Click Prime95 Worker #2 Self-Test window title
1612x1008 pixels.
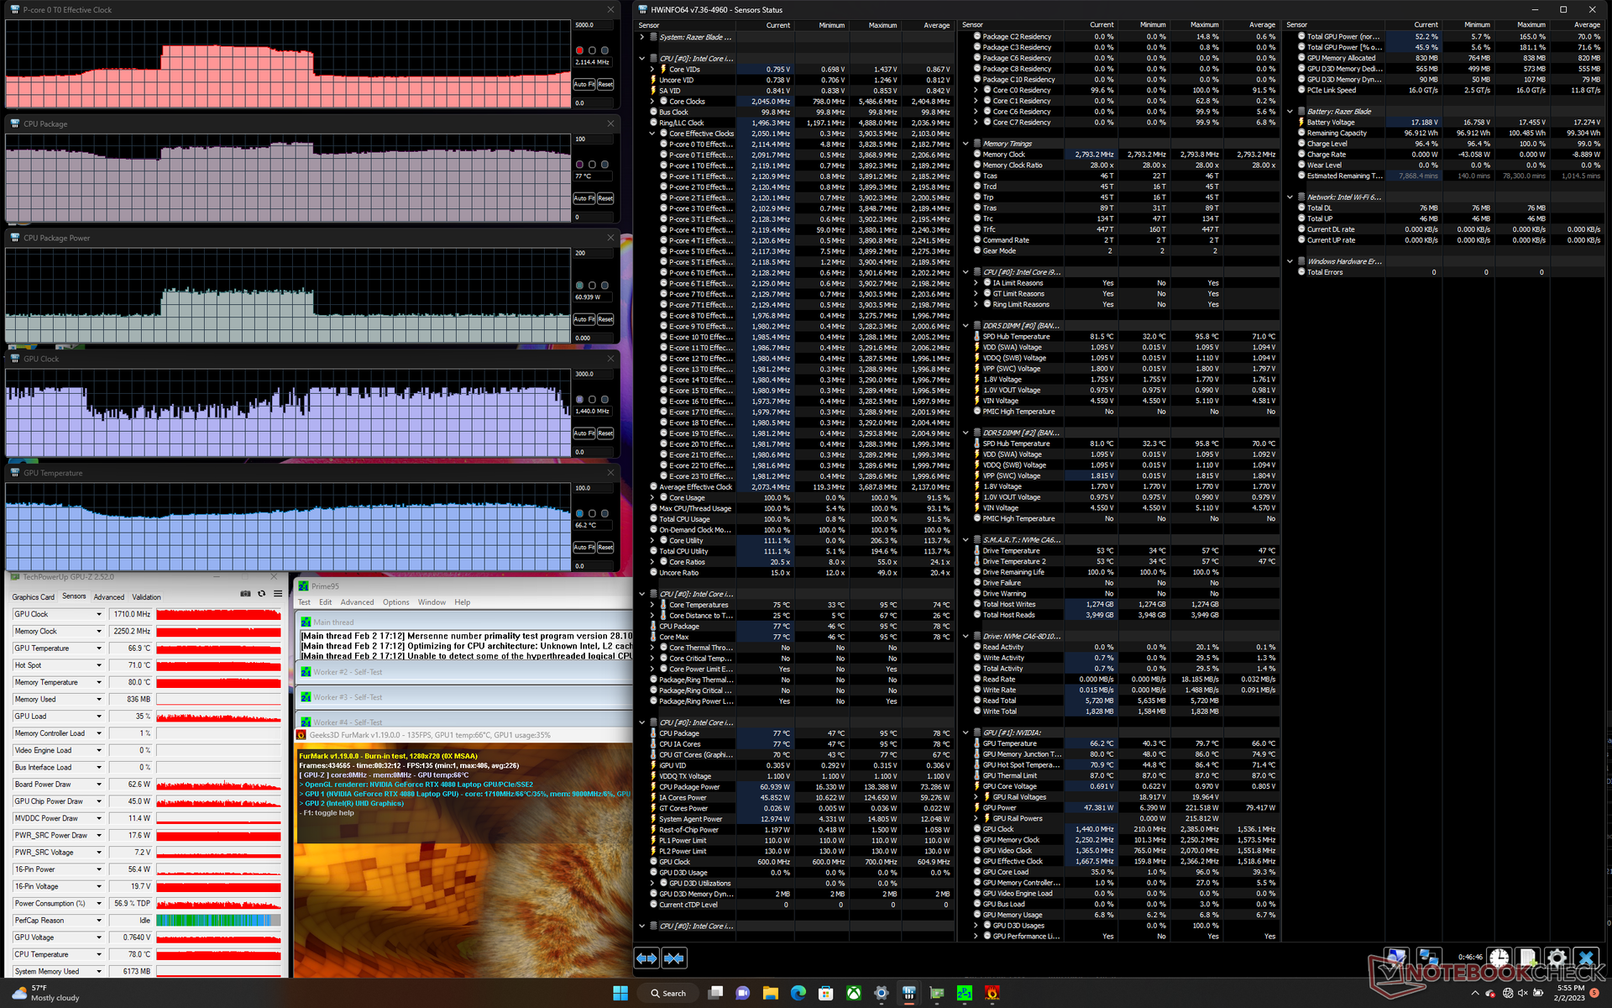click(348, 672)
